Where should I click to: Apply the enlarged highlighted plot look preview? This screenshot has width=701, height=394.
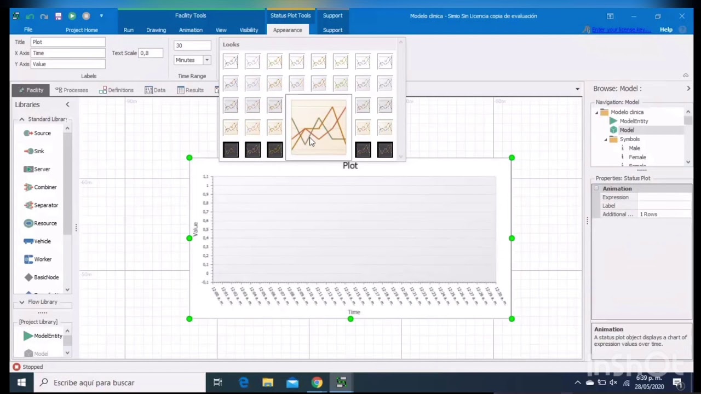(x=318, y=128)
